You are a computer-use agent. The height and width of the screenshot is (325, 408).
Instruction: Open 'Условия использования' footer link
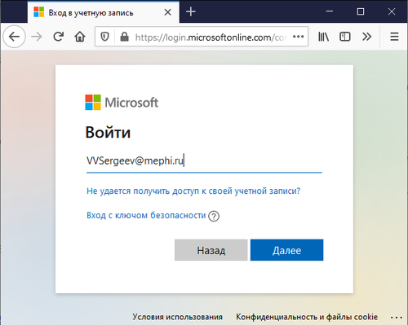[177, 317]
